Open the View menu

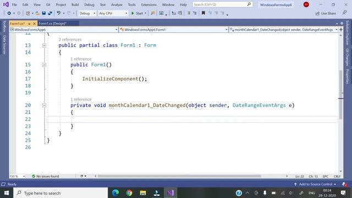[37, 4]
